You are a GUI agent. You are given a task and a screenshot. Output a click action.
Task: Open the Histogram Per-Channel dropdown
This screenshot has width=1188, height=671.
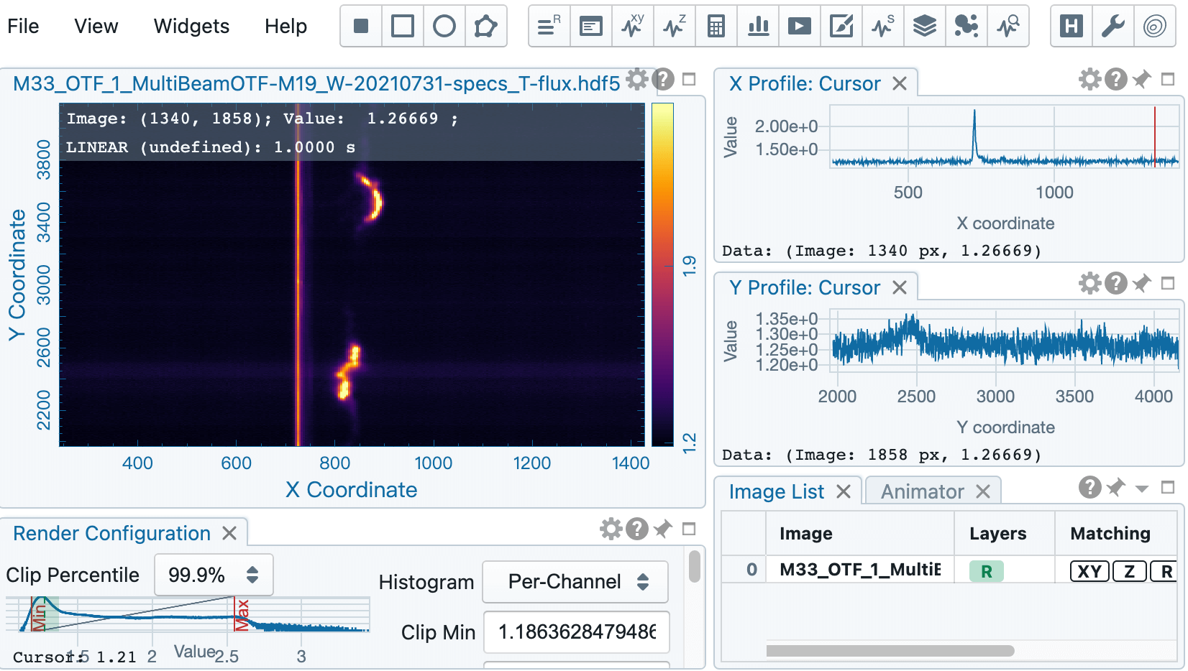tap(575, 582)
